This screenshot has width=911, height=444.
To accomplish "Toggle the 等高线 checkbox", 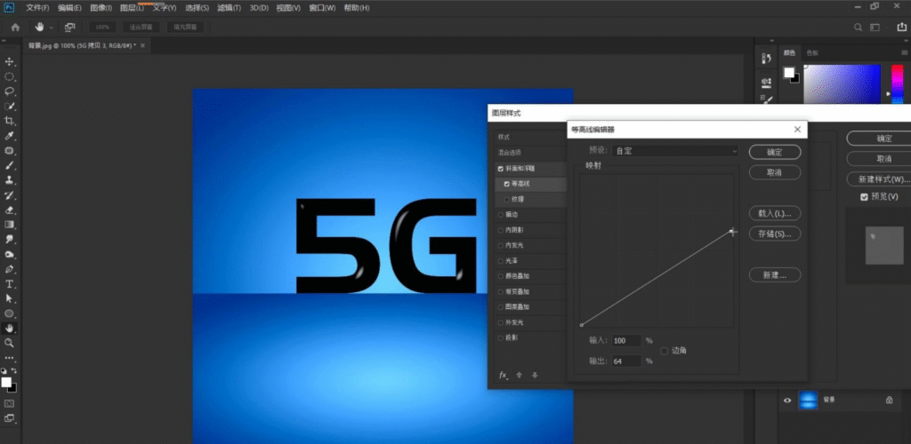I will tap(506, 184).
